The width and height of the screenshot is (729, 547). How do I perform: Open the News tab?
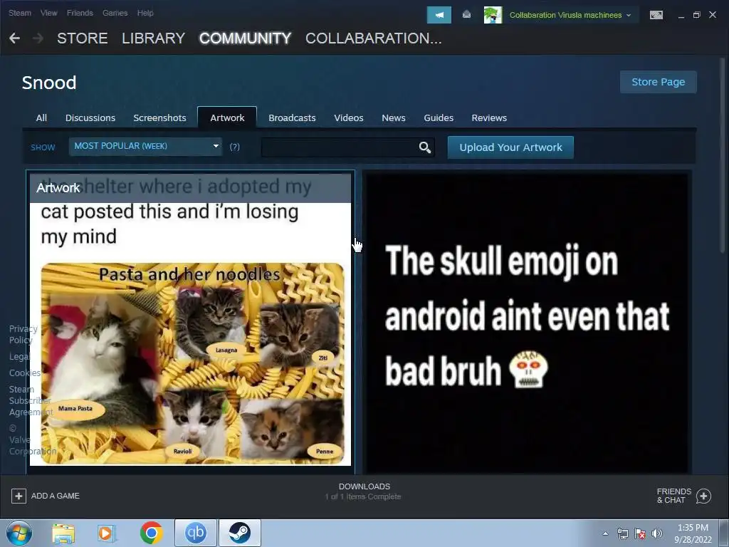[393, 118]
